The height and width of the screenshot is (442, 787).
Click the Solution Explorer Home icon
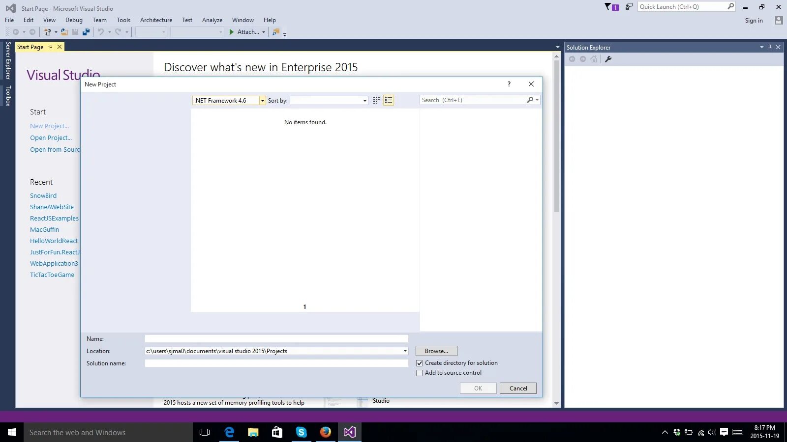[594, 59]
